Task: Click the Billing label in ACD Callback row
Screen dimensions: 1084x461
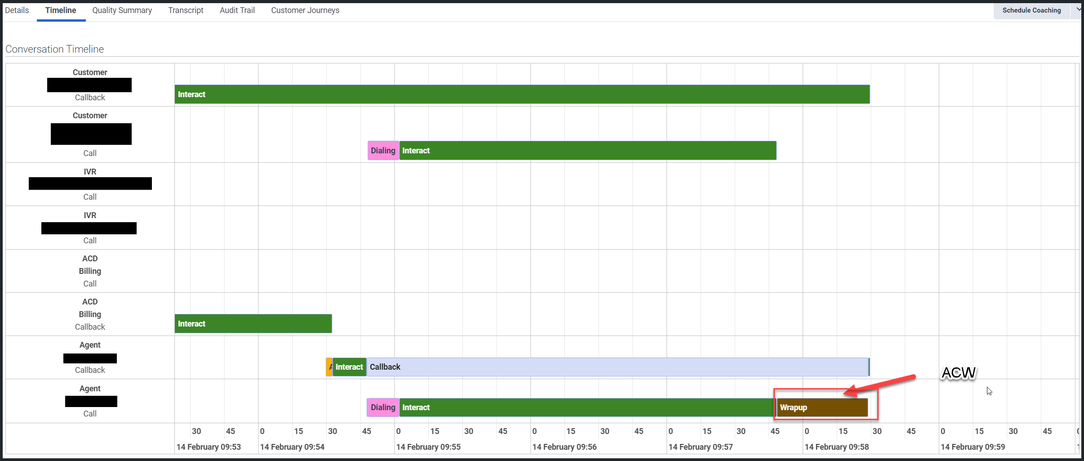Action: [x=90, y=314]
